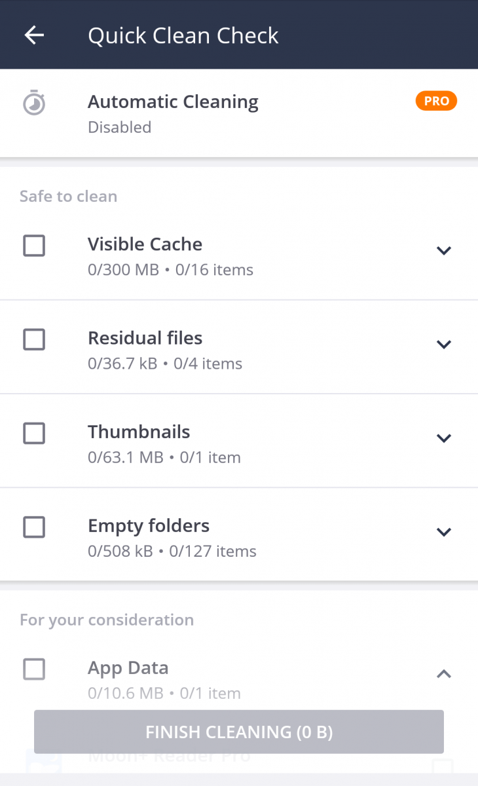Select the Empty folders row label
Viewport: 478px width, 786px height.
click(x=149, y=525)
